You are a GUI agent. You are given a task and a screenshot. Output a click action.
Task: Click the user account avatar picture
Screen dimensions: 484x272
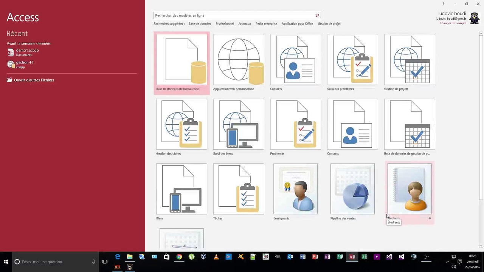[474, 18]
